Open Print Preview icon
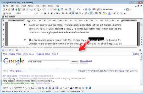This screenshot has width=144, height=94. click(27, 9)
